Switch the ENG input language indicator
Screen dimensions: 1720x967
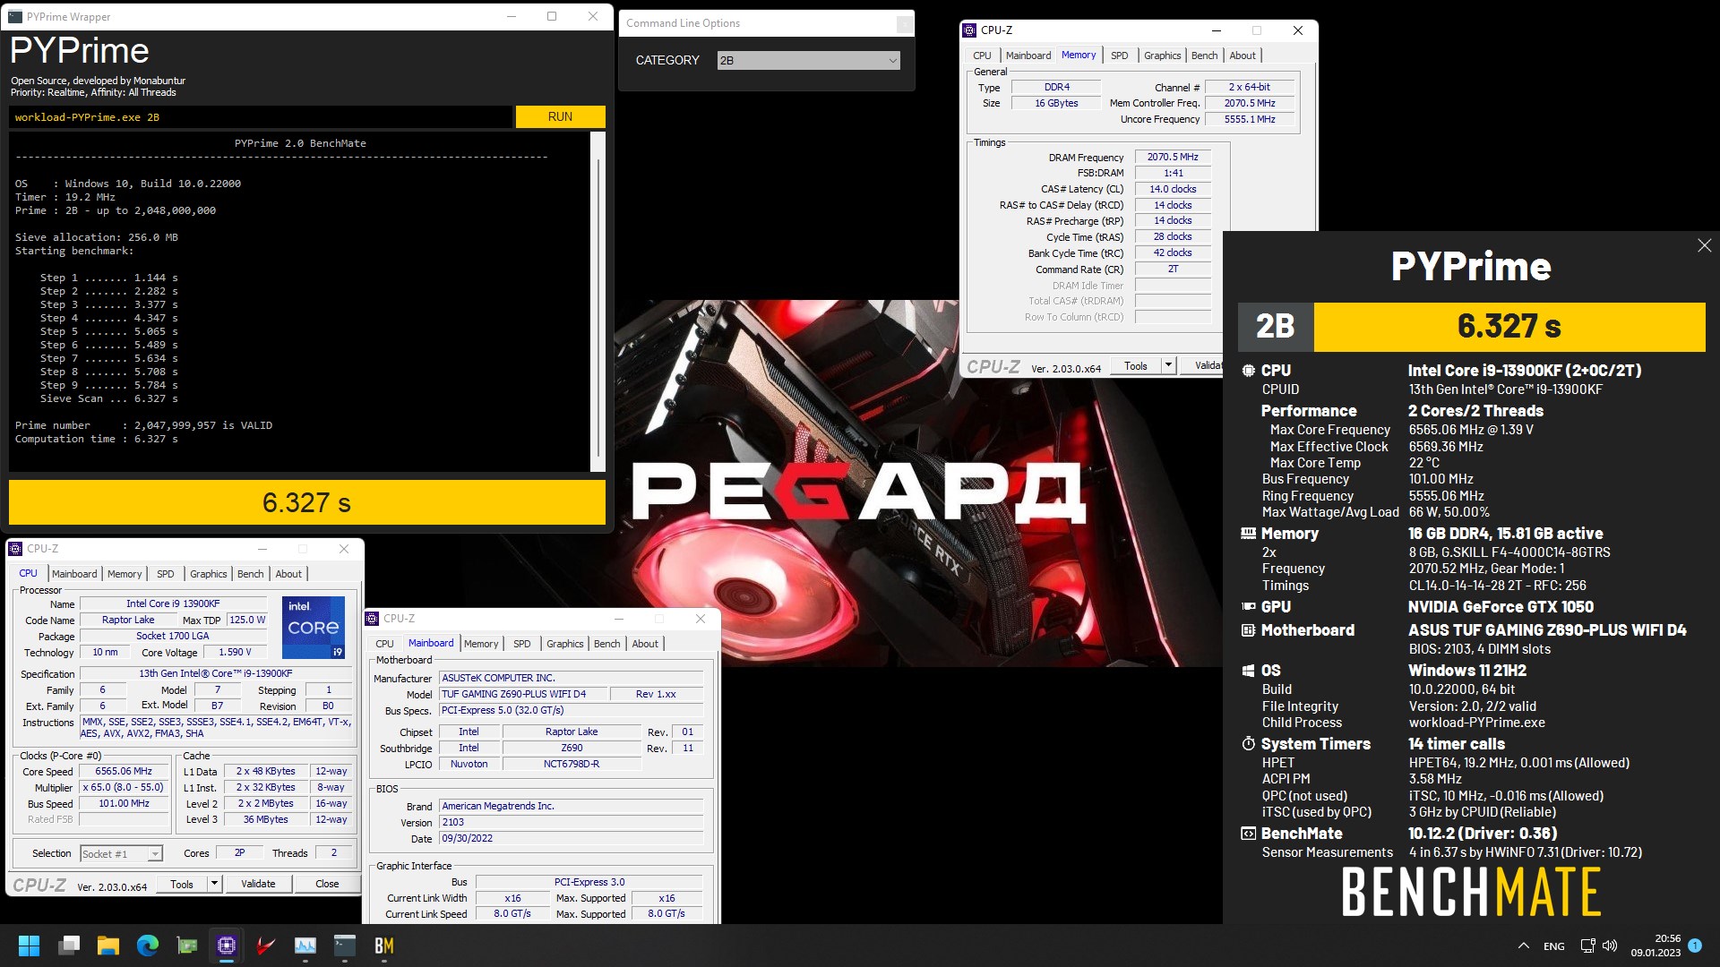1554,946
